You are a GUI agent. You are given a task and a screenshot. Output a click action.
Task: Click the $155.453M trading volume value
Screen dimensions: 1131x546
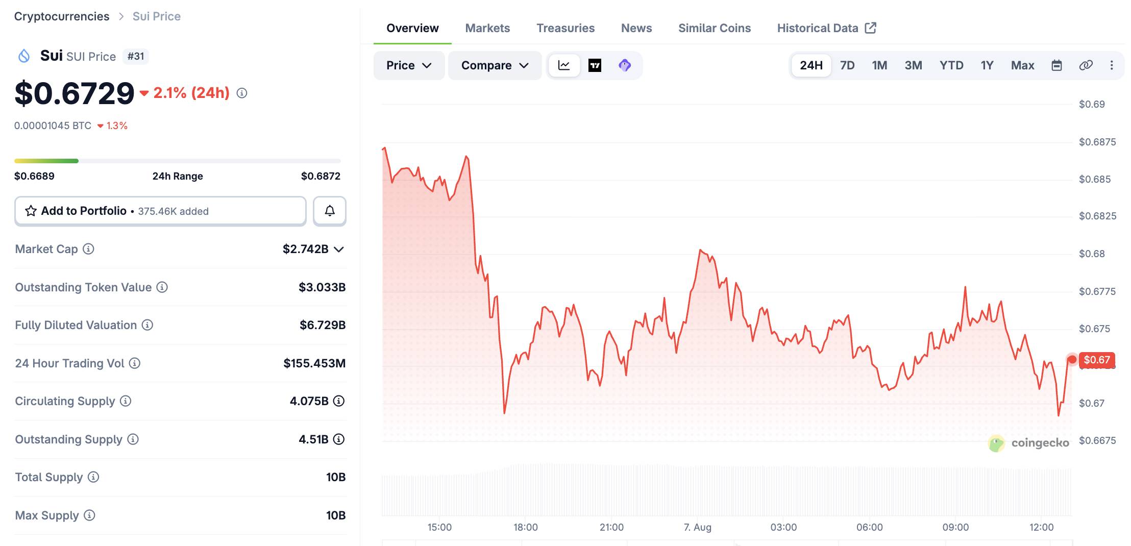[x=314, y=363]
